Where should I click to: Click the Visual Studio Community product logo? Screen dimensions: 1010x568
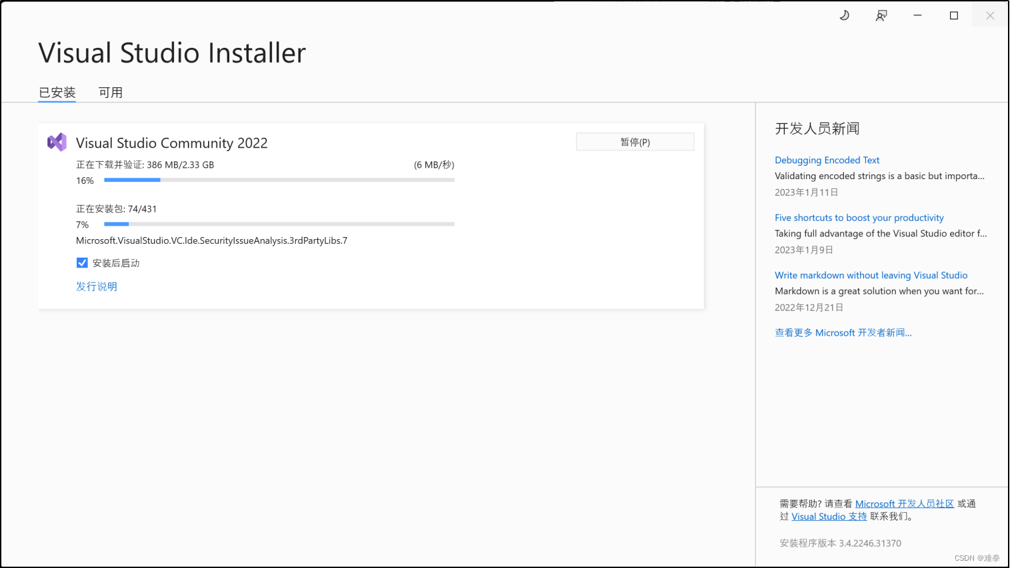[57, 142]
